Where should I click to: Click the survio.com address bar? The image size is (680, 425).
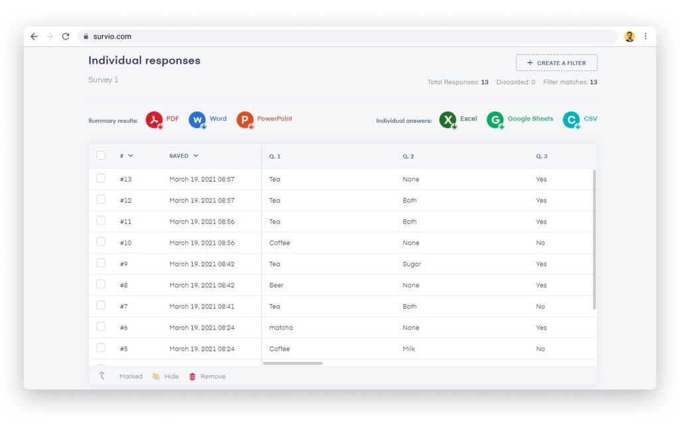332,36
